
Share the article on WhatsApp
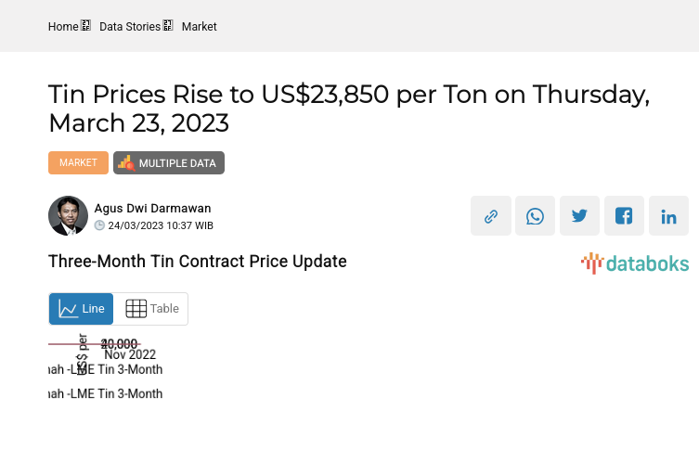point(536,216)
